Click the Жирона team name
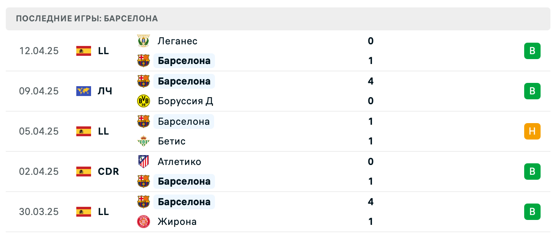This screenshot has width=557, height=238. click(x=177, y=221)
